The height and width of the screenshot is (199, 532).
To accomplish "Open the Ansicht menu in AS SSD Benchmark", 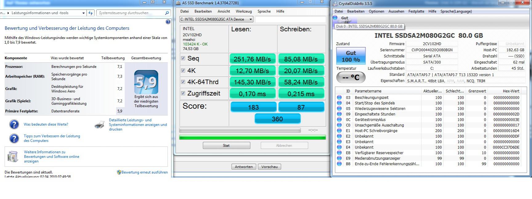I will (224, 11).
